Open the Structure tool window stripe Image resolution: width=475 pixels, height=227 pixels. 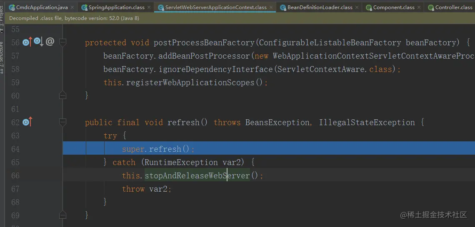[x=2, y=57]
